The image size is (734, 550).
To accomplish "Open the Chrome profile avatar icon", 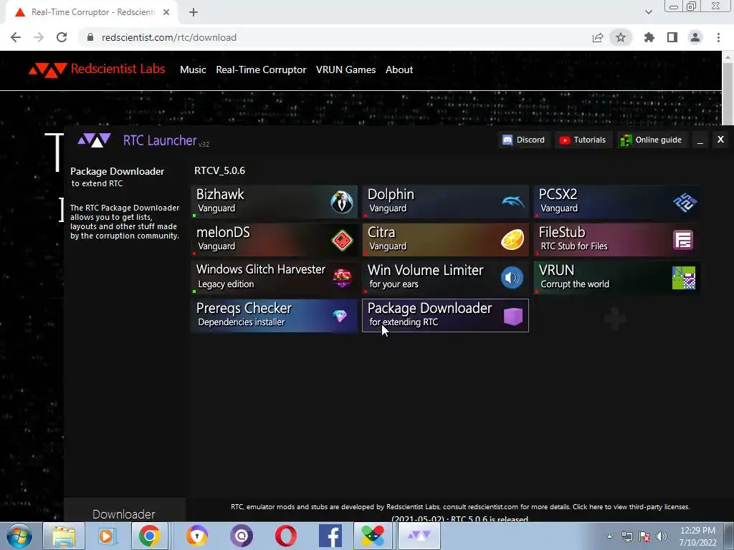I will pos(695,37).
